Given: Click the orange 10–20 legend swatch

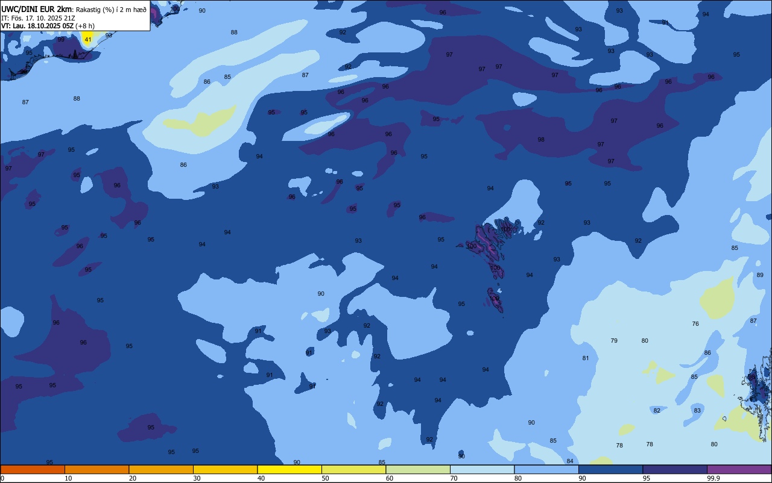Looking at the screenshot, I should (x=96, y=469).
